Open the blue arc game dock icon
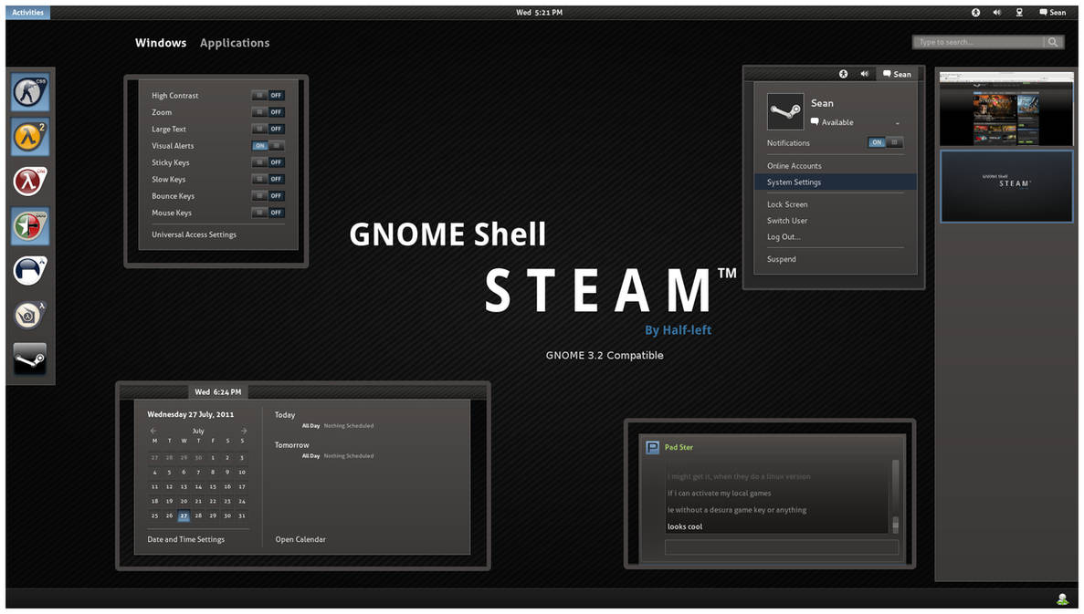Screen dimensions: 1084x614 (30, 271)
